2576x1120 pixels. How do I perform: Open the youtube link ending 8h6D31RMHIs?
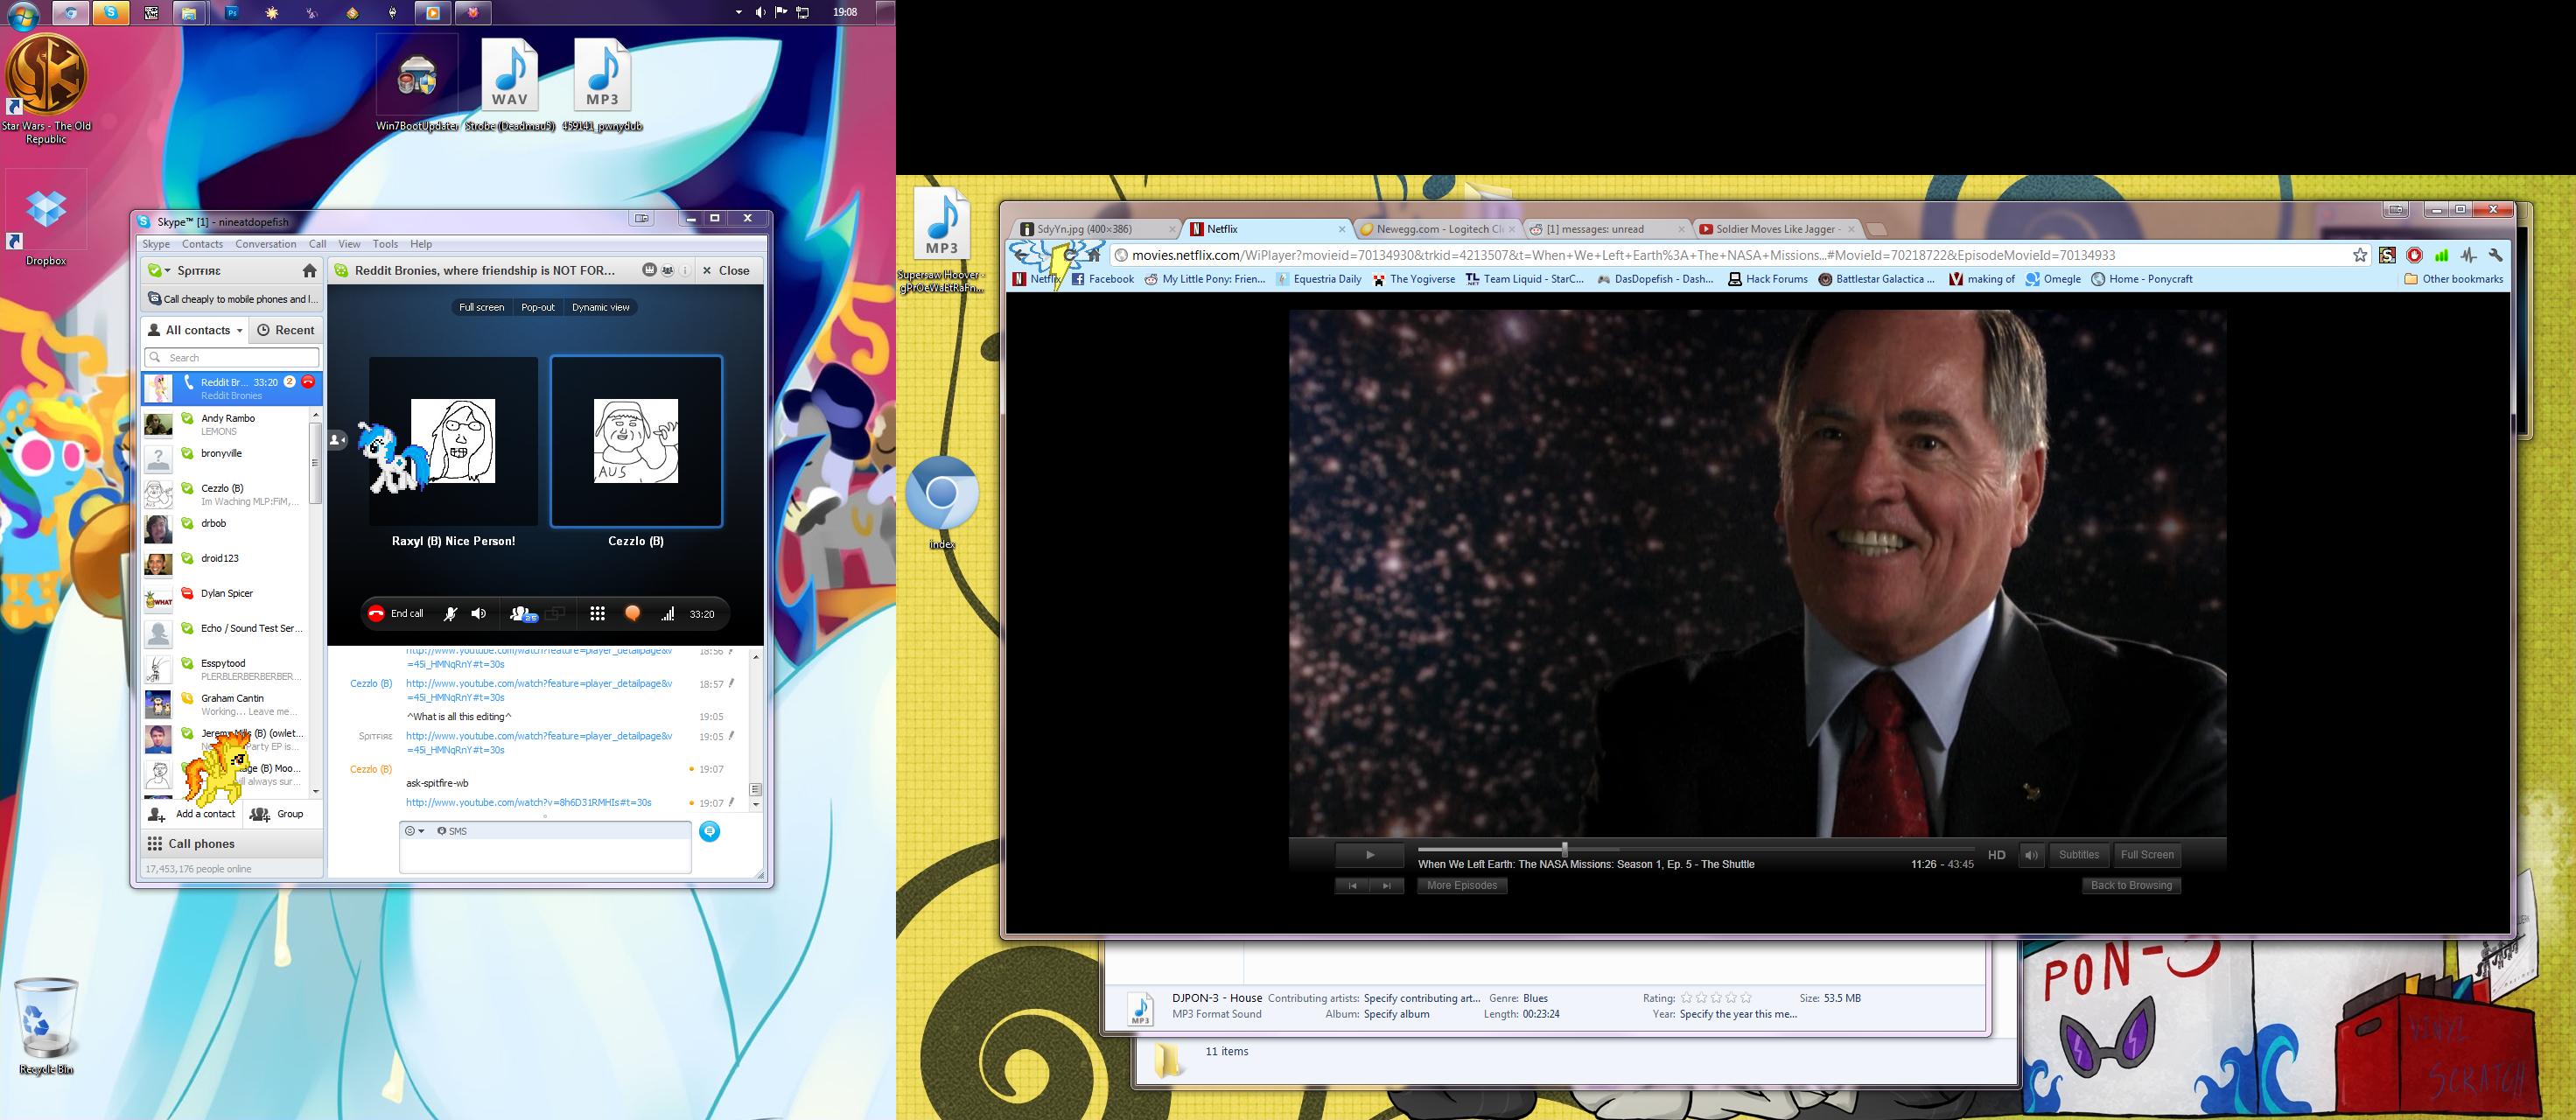(529, 803)
